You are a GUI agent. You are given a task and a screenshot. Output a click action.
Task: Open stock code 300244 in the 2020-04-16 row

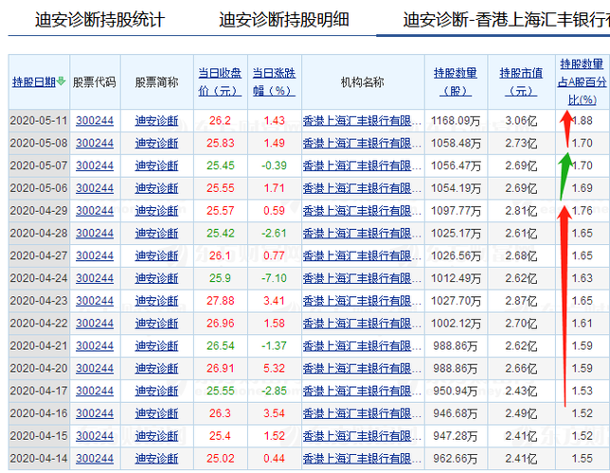(x=95, y=413)
